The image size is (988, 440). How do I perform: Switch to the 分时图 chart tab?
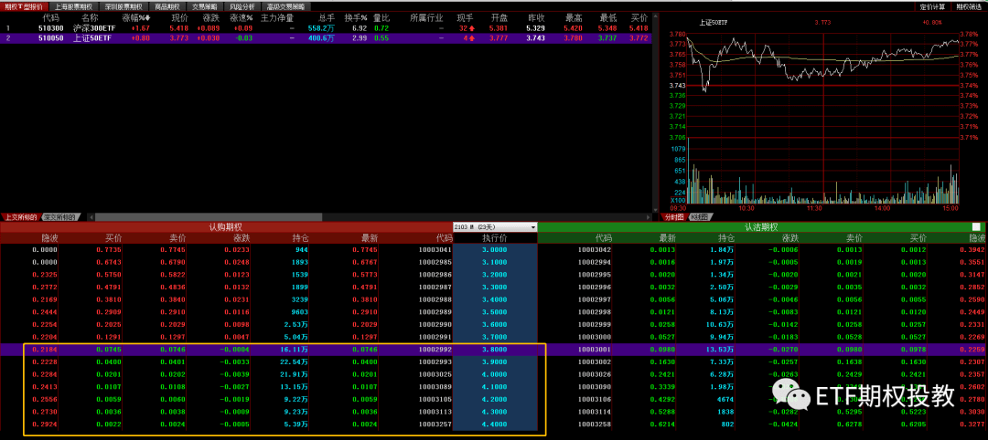(673, 217)
